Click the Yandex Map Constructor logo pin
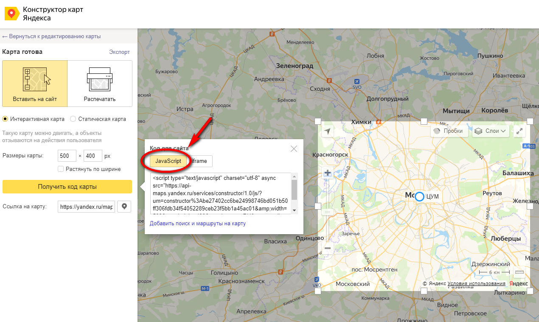Screen dimensions: 539x322 tap(12, 14)
